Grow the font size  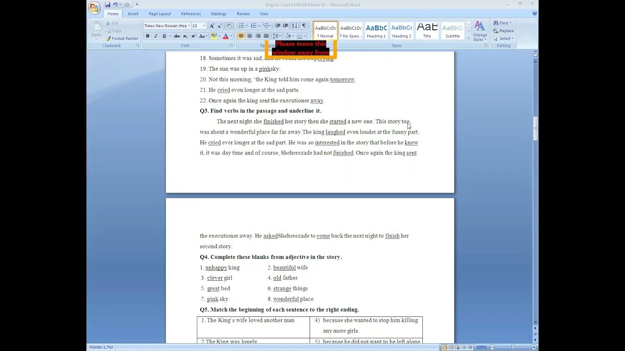point(212,26)
